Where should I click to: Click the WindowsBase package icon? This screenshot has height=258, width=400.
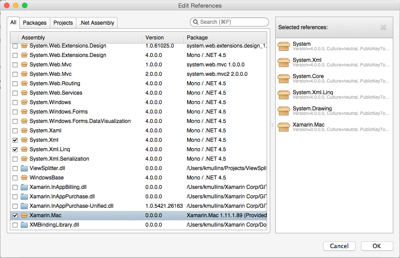pos(24,178)
